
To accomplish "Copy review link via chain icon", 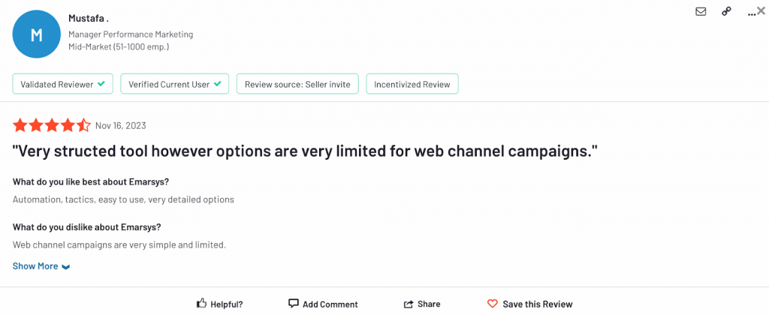I will point(726,11).
